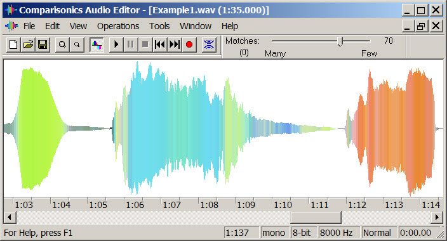Image resolution: width=447 pixels, height=241 pixels.
Task: Click the 1:09 mark on the time ruler
Action: (246, 205)
